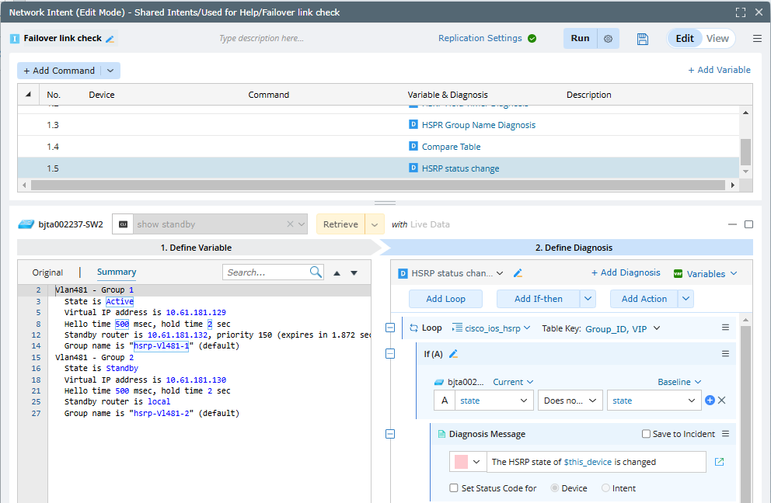Click blue plus to add condition
771x503 pixels.
tap(709, 401)
